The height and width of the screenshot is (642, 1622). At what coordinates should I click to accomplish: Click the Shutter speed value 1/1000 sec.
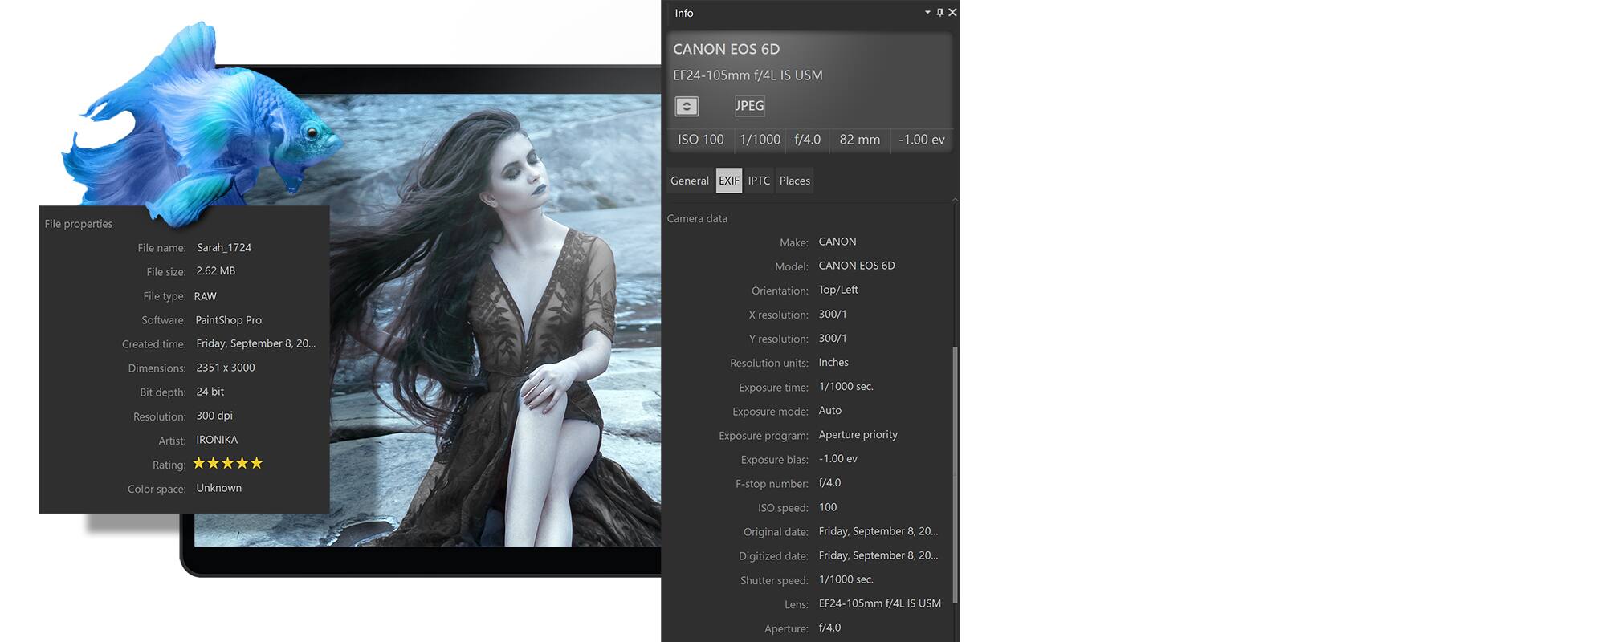(846, 579)
